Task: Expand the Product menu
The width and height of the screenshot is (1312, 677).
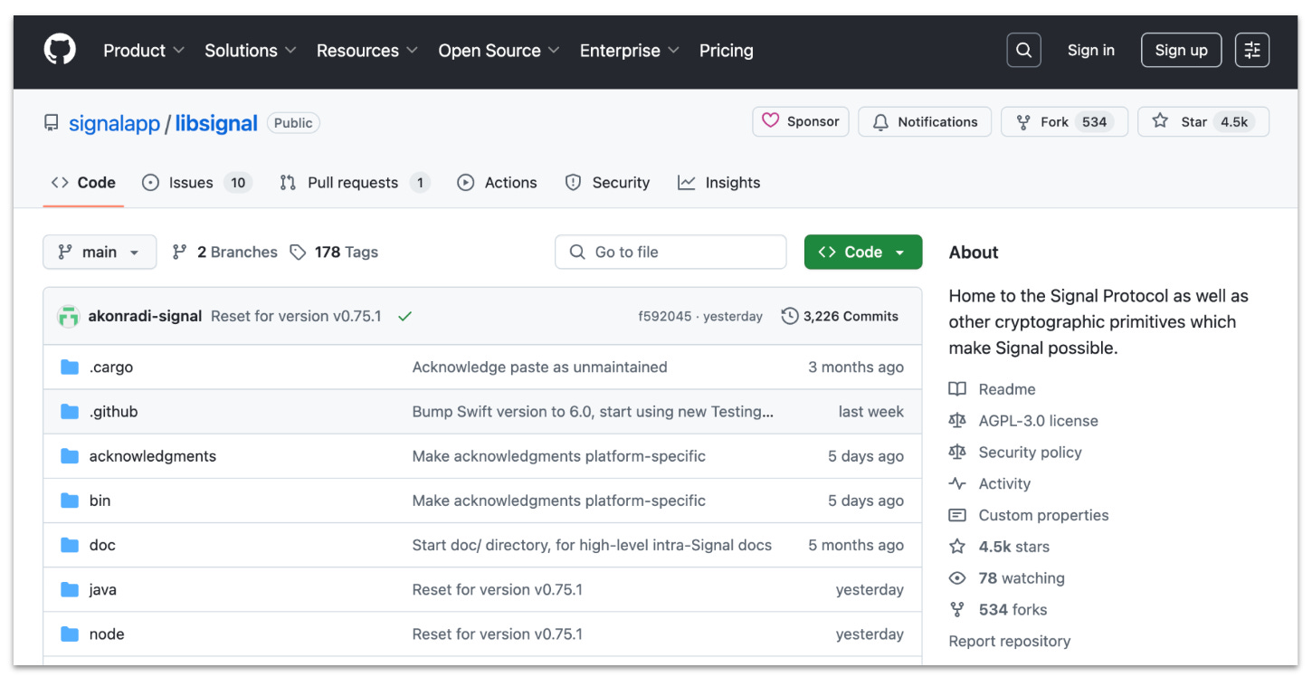Action: point(144,51)
